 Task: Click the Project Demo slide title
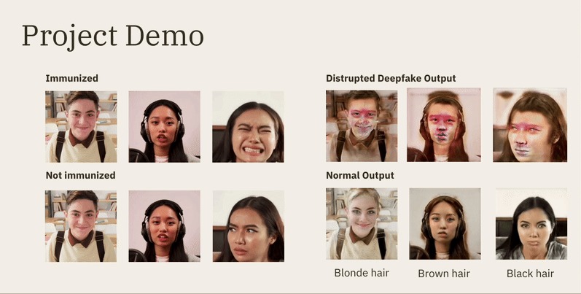[113, 36]
